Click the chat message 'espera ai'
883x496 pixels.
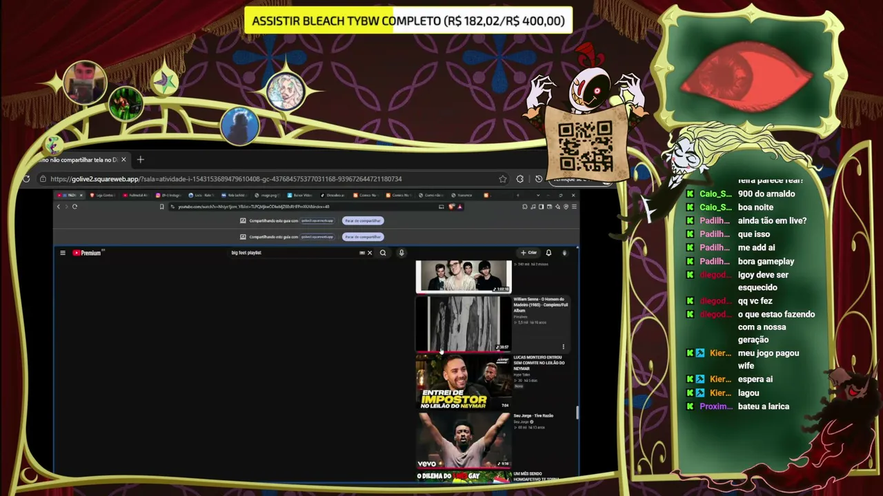pos(755,380)
